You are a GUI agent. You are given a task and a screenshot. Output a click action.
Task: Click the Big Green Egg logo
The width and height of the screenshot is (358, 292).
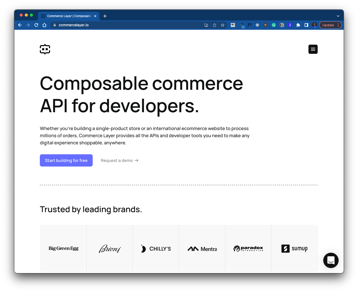coord(63,248)
